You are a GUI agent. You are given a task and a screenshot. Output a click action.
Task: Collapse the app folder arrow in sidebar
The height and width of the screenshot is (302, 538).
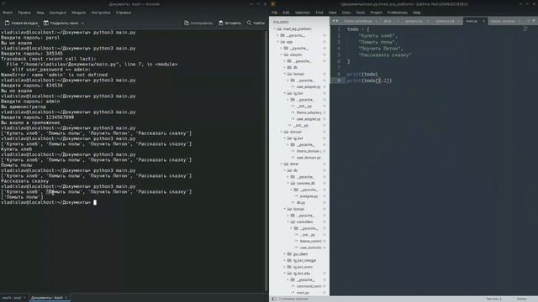point(278,42)
